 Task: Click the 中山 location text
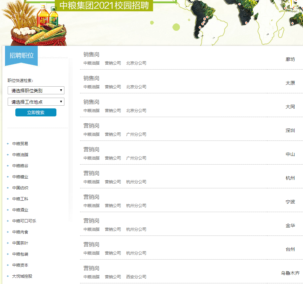(290, 155)
